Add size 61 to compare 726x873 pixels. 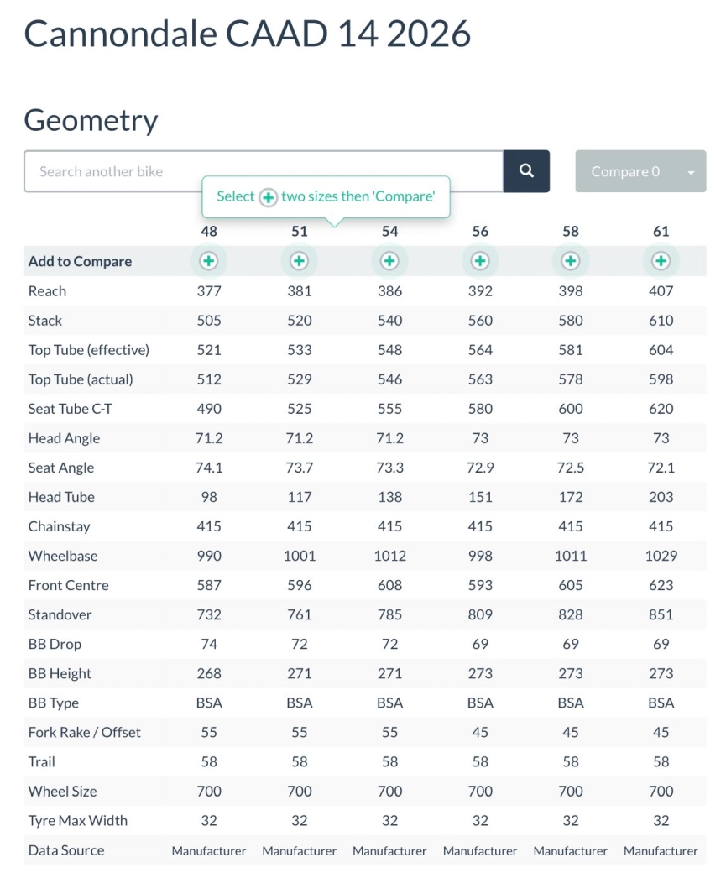point(661,261)
